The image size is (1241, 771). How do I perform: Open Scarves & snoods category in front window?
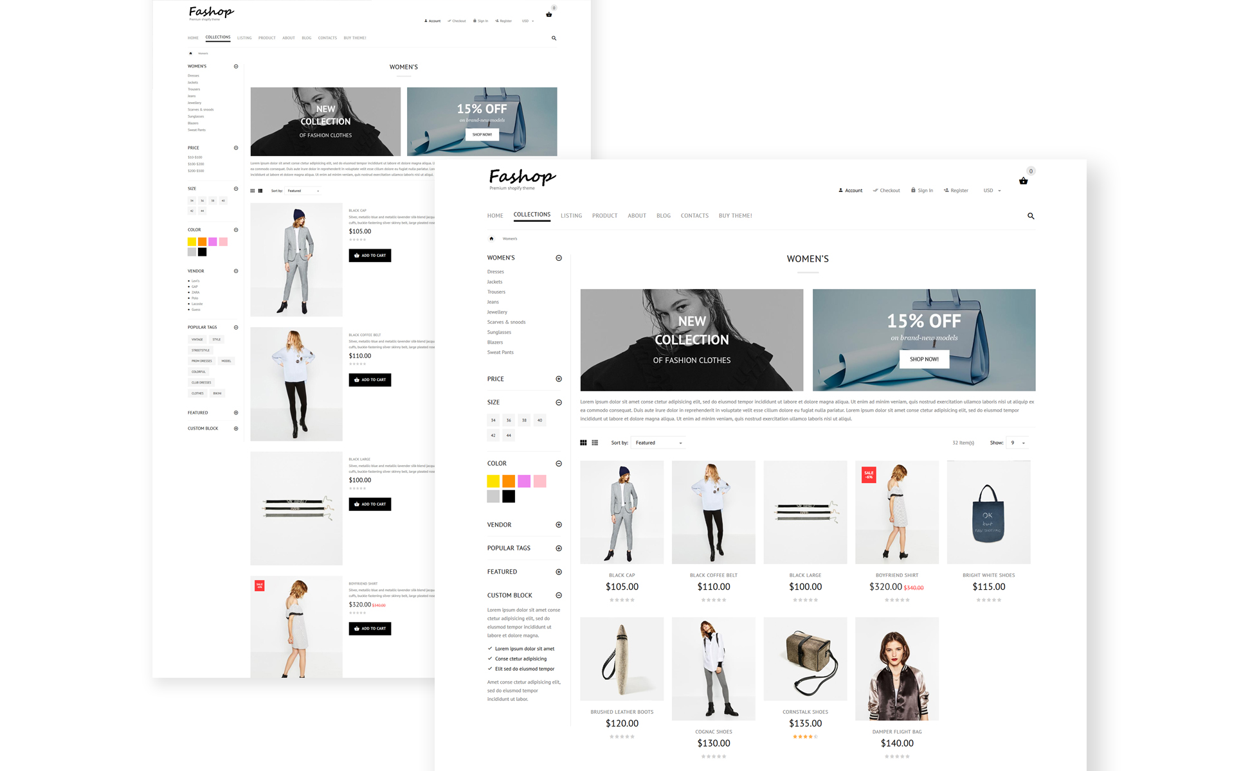point(506,322)
